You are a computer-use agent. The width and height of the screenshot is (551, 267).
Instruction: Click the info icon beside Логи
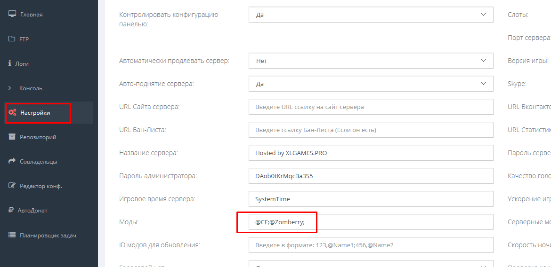(10, 63)
